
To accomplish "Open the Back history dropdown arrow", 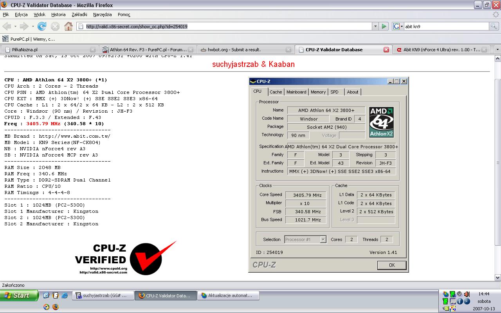I will [15, 26].
